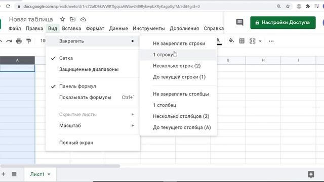Select До текущей строки (1)

[178, 77]
